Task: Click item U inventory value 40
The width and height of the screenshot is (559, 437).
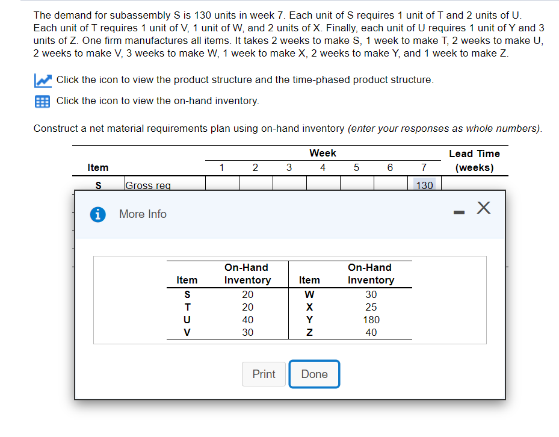Action: coord(247,320)
